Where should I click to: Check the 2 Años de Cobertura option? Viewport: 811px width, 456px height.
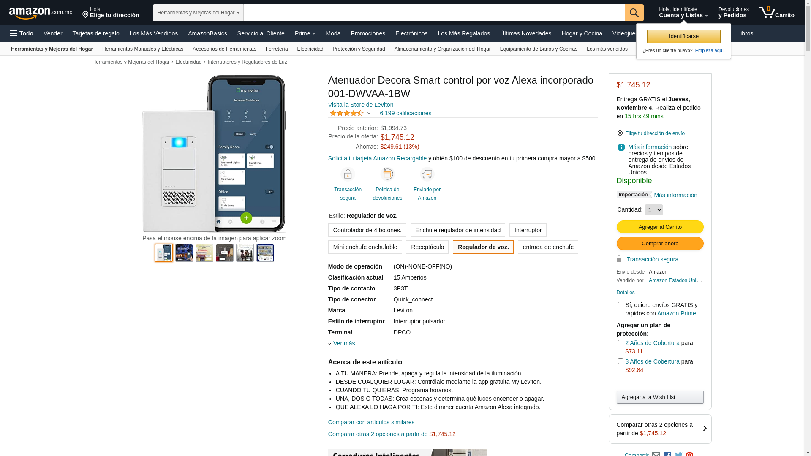point(620,343)
